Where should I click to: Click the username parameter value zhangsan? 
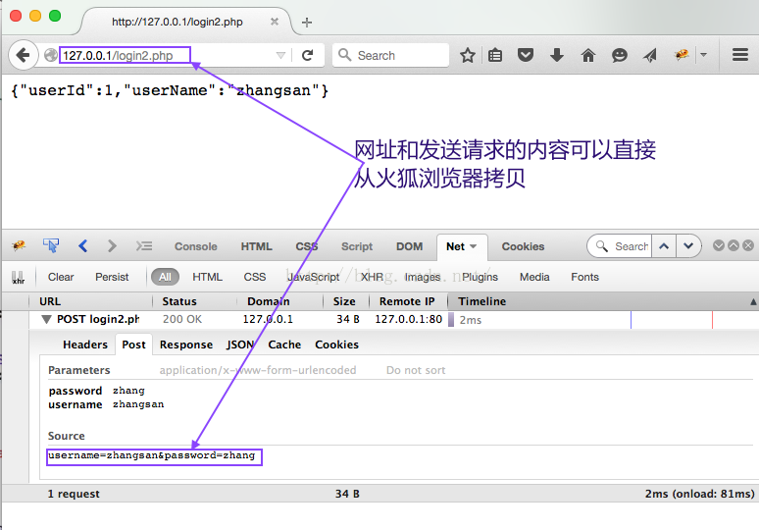point(138,404)
